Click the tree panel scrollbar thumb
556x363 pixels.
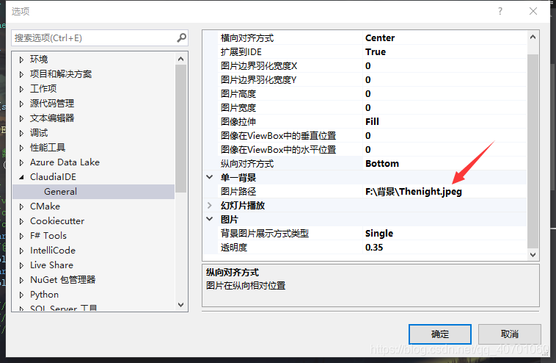tap(181, 129)
